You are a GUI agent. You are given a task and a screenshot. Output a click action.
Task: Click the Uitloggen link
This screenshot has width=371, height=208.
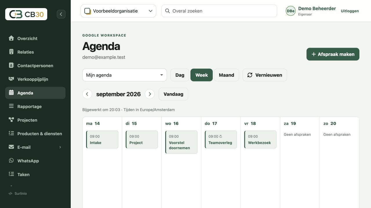[x=350, y=11]
